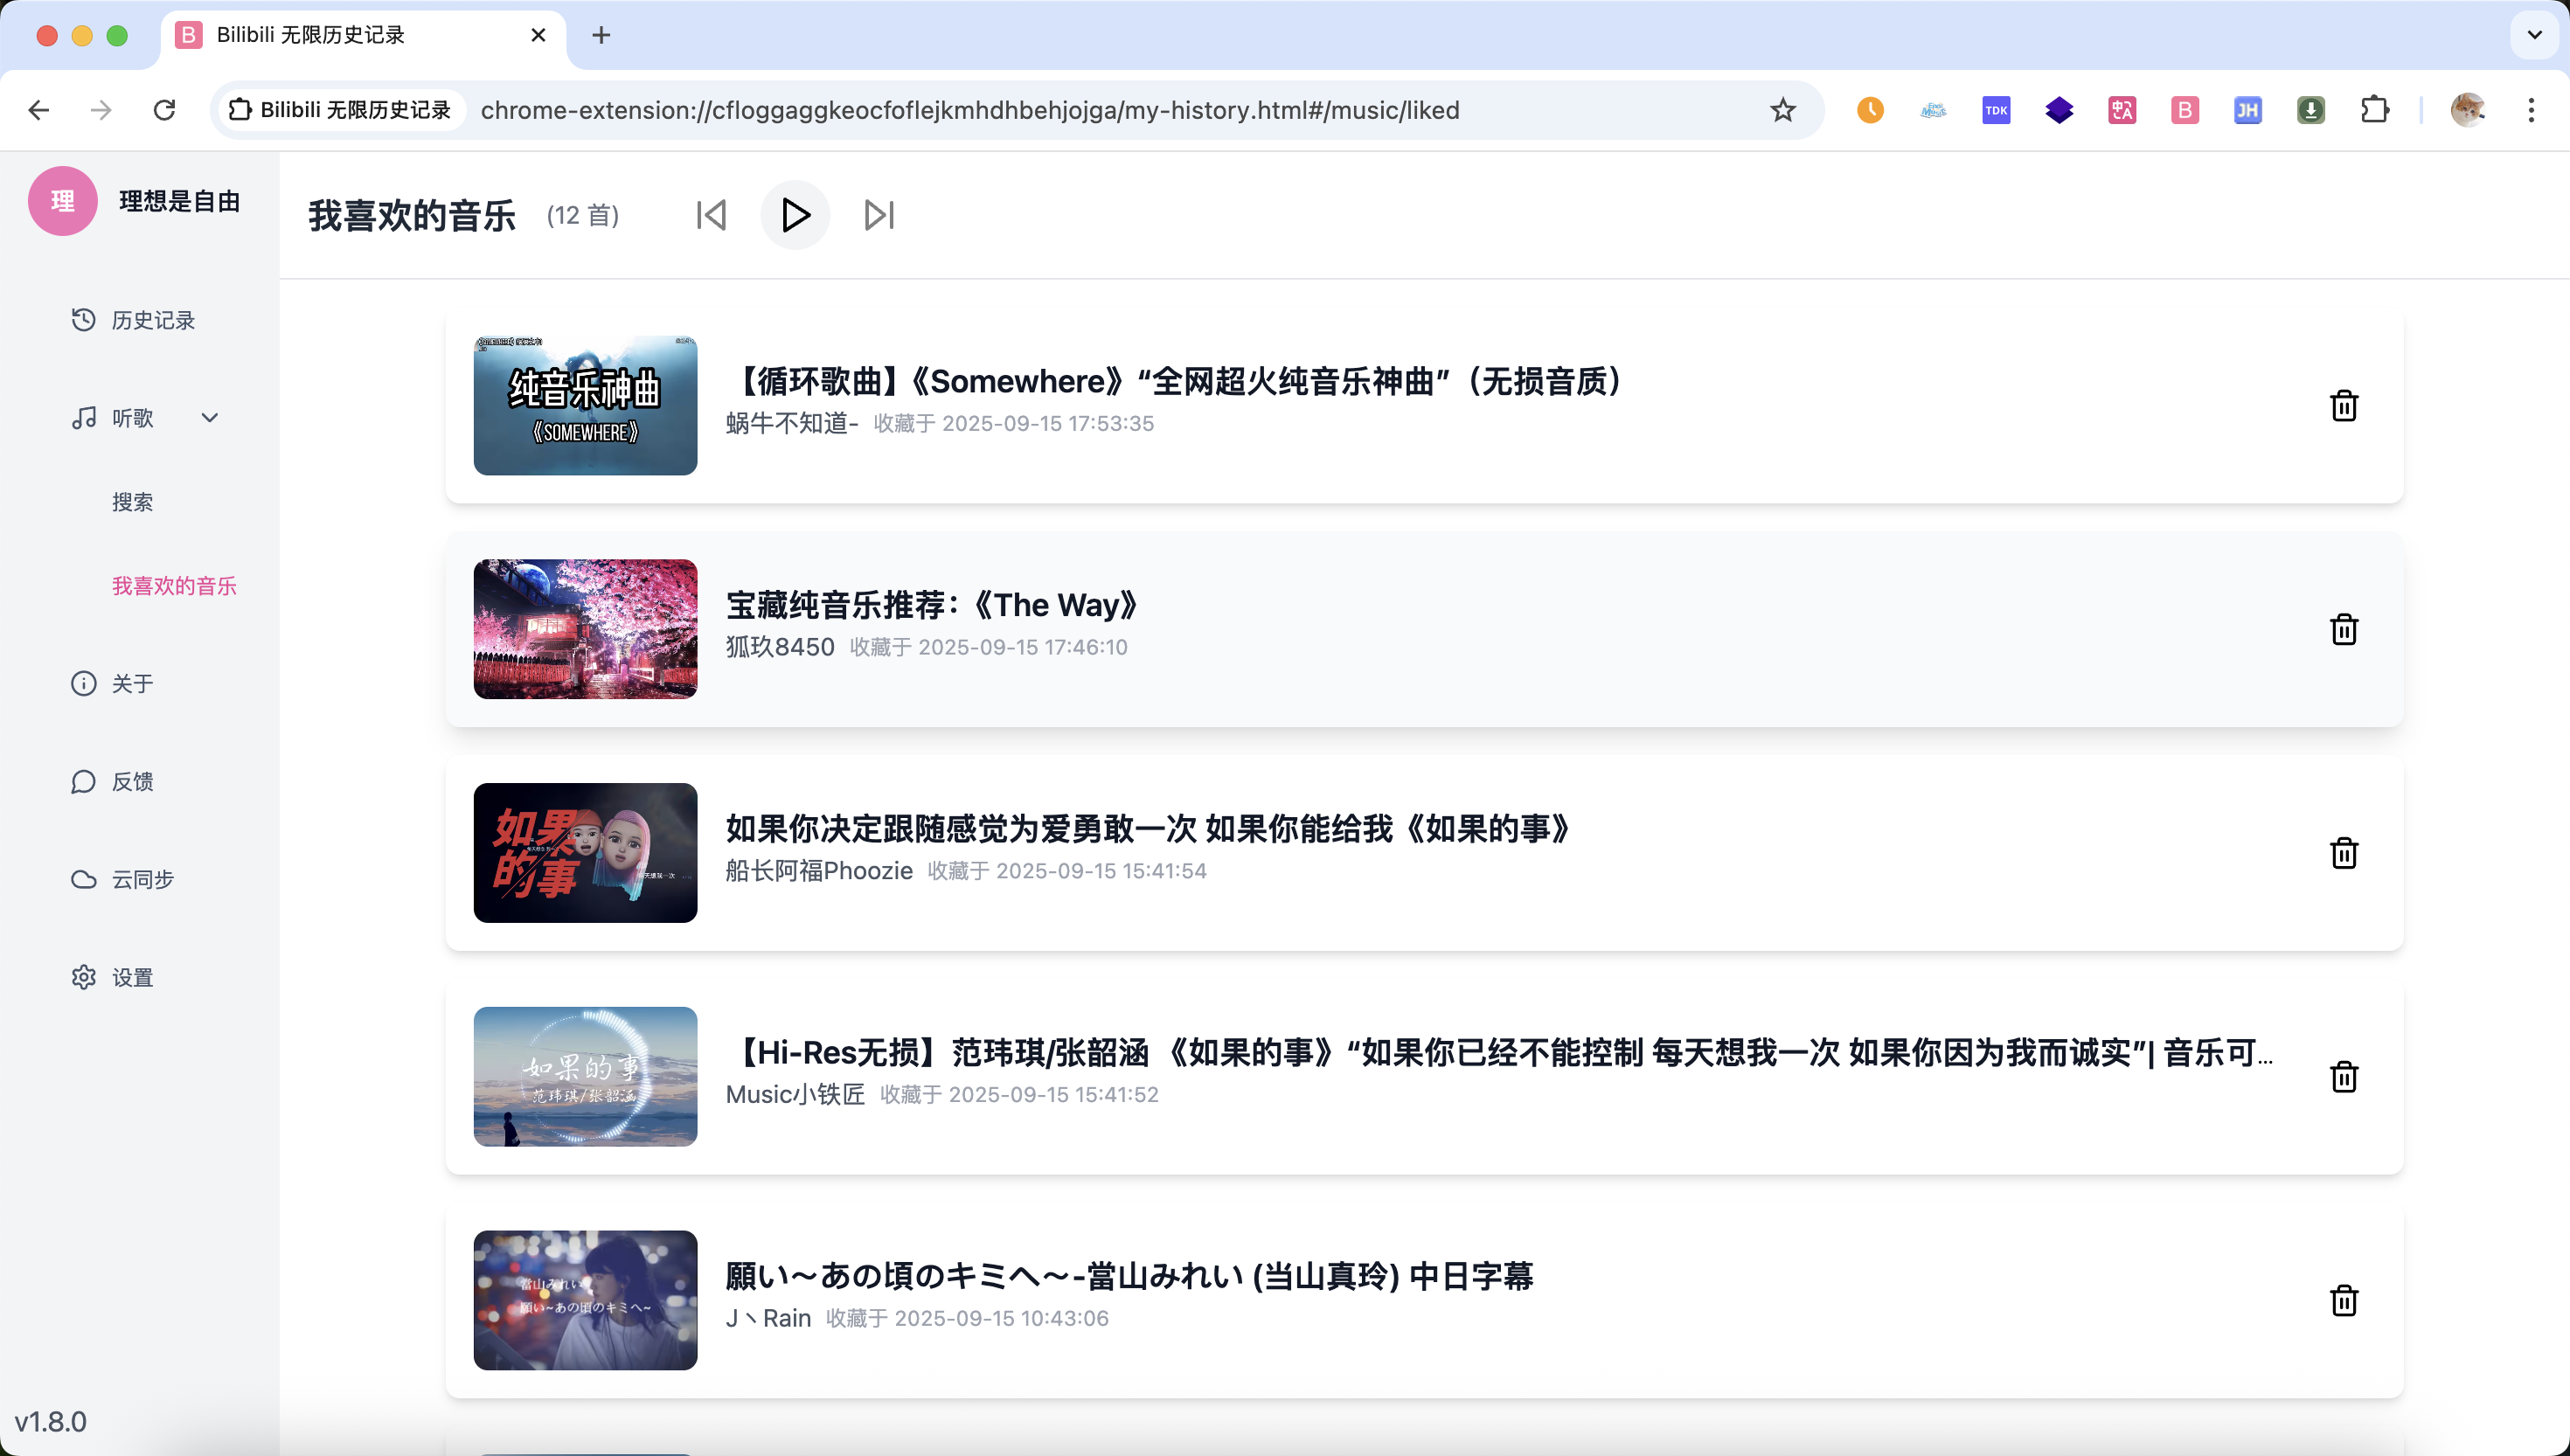Click the TDK extension icon
The width and height of the screenshot is (2570, 1456).
tap(1996, 110)
